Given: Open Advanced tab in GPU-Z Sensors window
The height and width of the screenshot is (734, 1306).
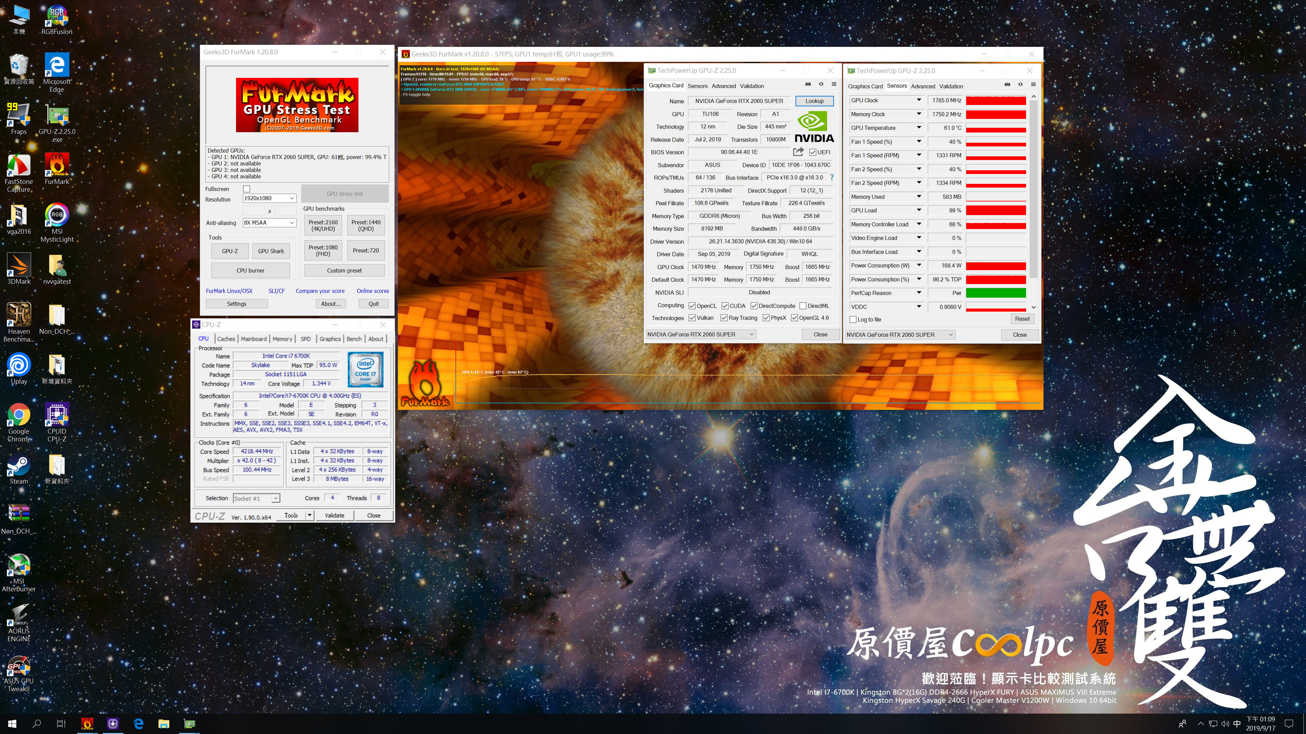Looking at the screenshot, I should (x=923, y=86).
